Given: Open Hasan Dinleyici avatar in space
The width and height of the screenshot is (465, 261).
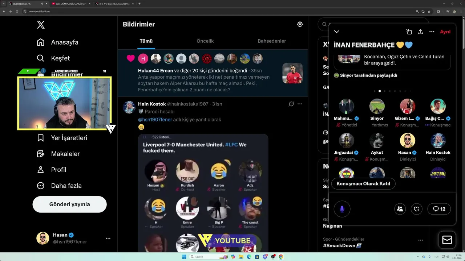Looking at the screenshot, I should [x=407, y=140].
